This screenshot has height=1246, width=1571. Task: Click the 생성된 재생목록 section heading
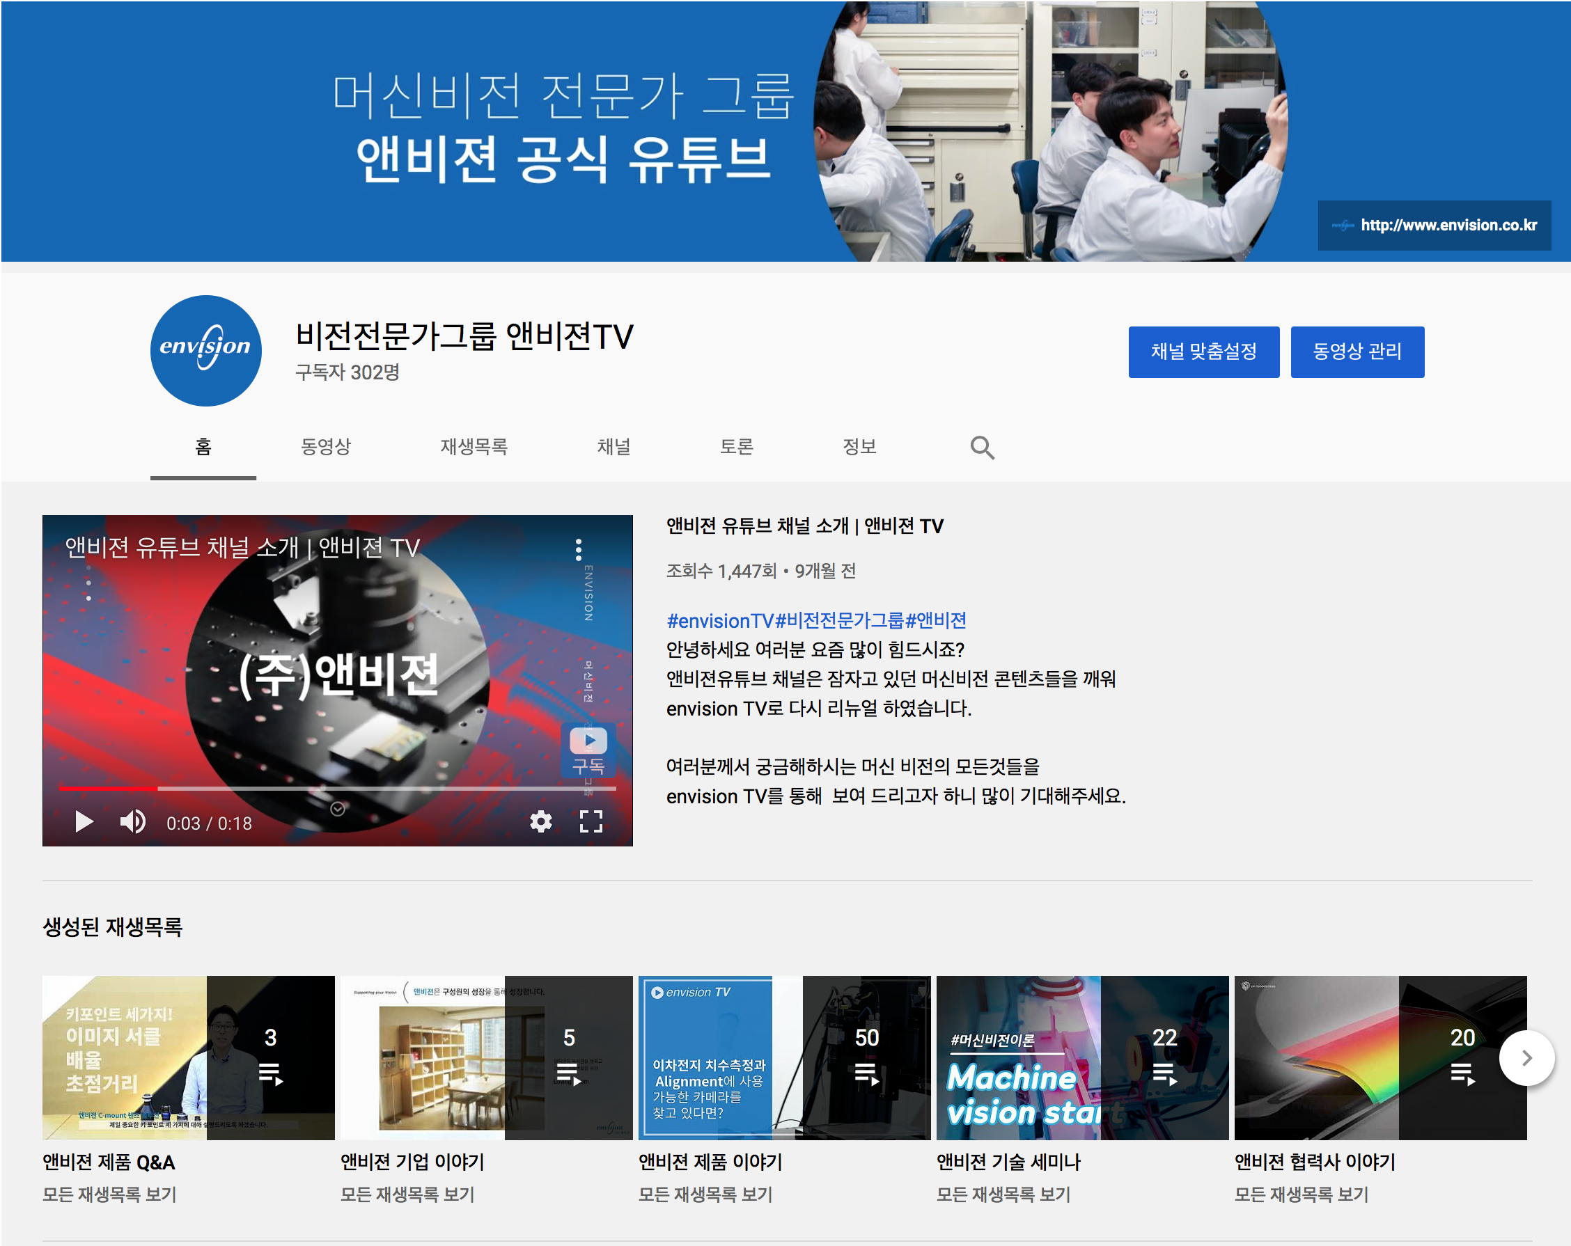click(x=112, y=927)
